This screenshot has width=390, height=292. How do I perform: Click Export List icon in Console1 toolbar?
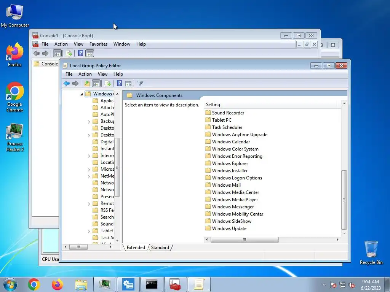click(69, 53)
